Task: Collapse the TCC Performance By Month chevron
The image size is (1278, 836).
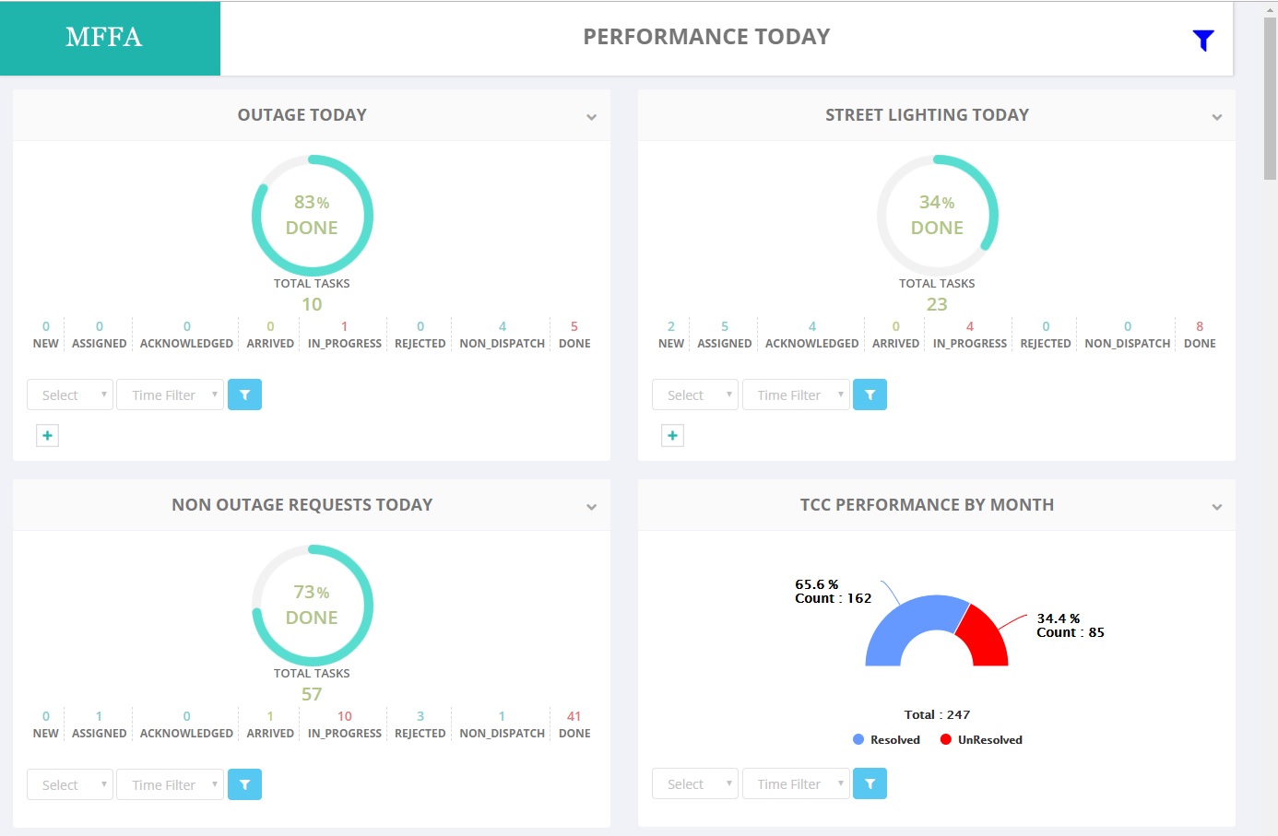Action: pyautogui.click(x=1216, y=507)
